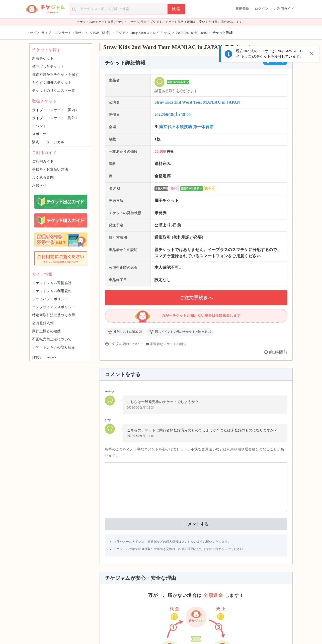Screen dimensions: 322x644
Task: Click the blue info icon in notification
Action: (x=228, y=54)
